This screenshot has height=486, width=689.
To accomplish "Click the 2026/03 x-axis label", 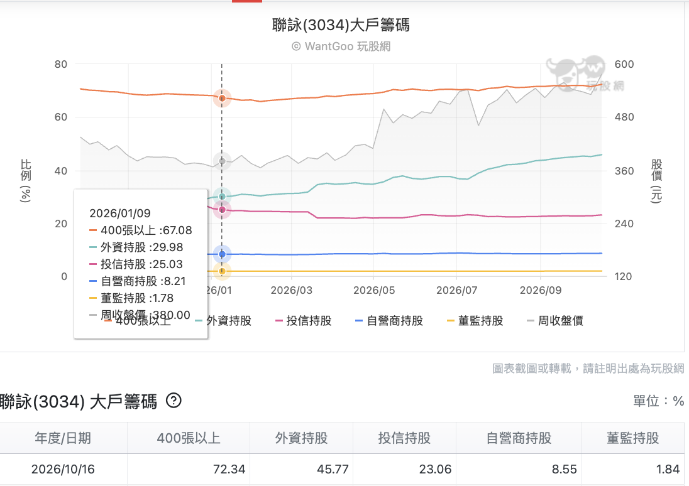I will click(291, 290).
